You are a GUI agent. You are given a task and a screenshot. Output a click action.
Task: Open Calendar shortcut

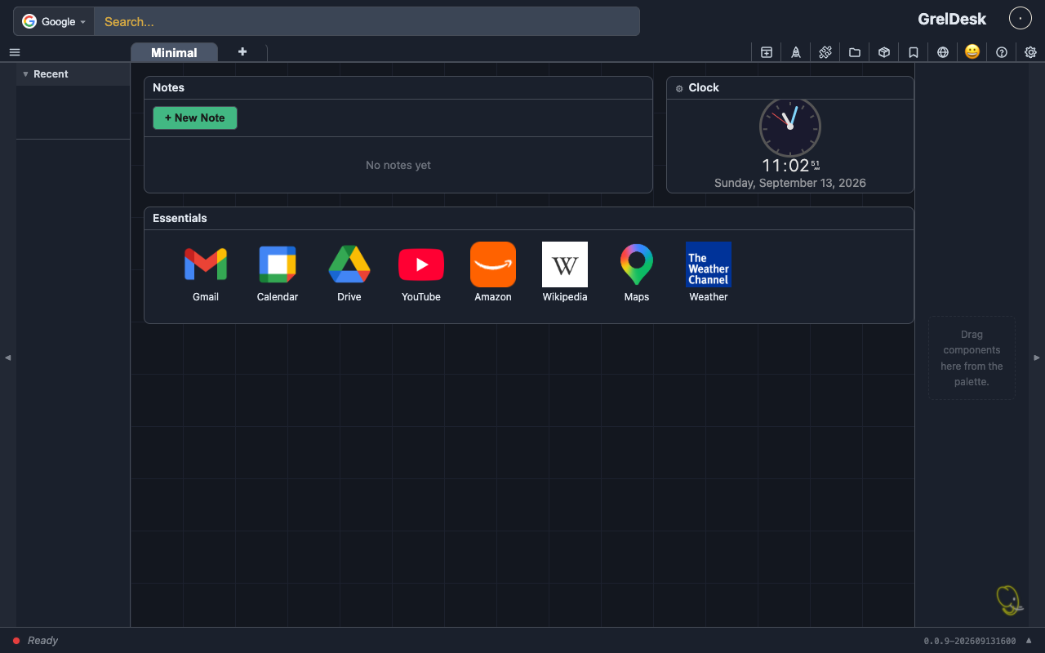pyautogui.click(x=278, y=273)
